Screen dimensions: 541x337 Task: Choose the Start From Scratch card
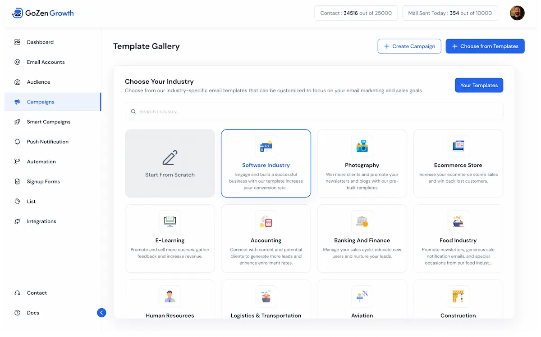[170, 163]
